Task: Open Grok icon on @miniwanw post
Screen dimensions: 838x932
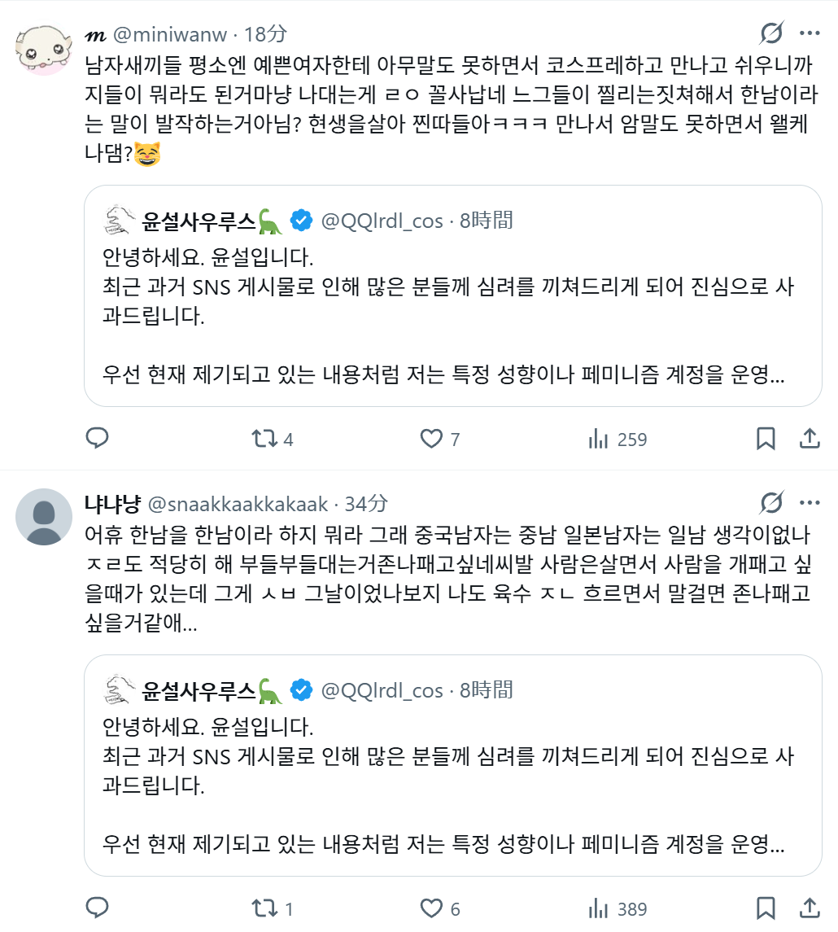Action: [771, 33]
